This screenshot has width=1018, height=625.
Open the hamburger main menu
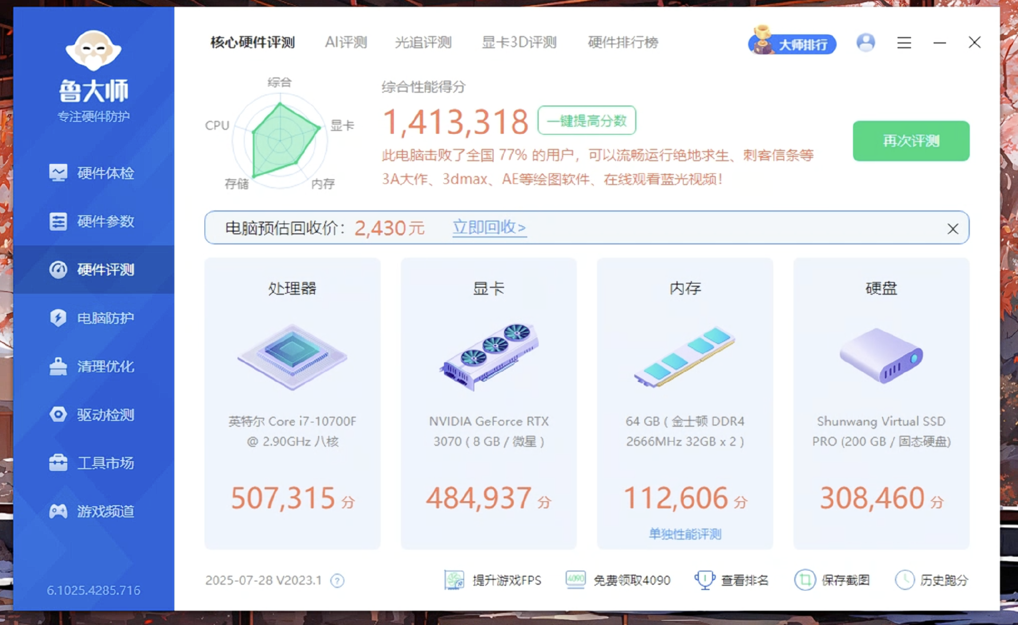[x=904, y=42]
